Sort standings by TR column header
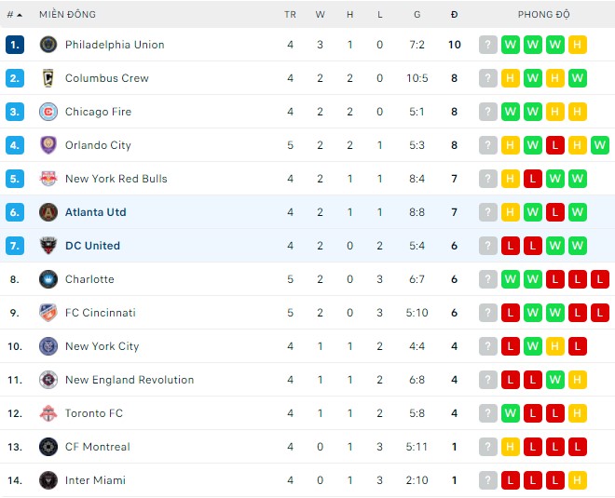 coord(290,15)
